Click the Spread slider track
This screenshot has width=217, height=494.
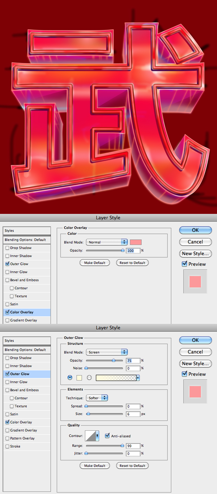[x=105, y=406]
